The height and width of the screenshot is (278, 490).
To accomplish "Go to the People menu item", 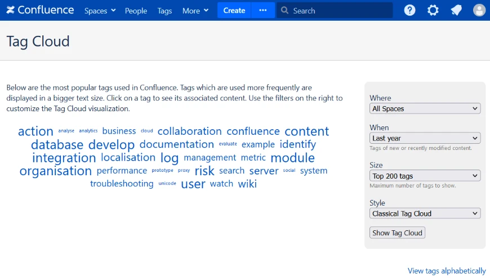I will [x=136, y=11].
